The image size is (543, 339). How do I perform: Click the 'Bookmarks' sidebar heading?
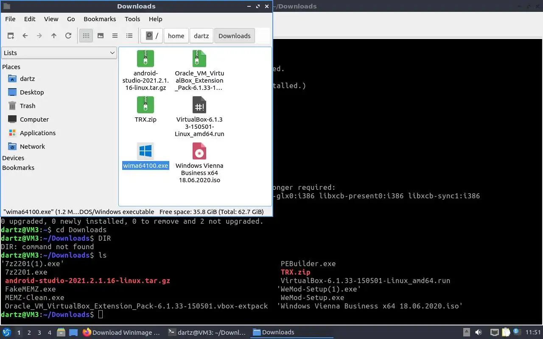coord(18,168)
